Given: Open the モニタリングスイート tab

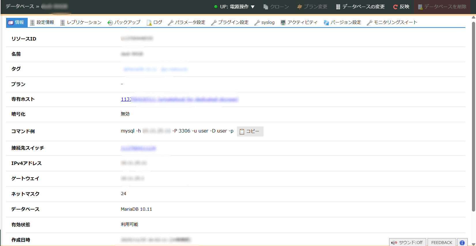Looking at the screenshot, I should 392,22.
